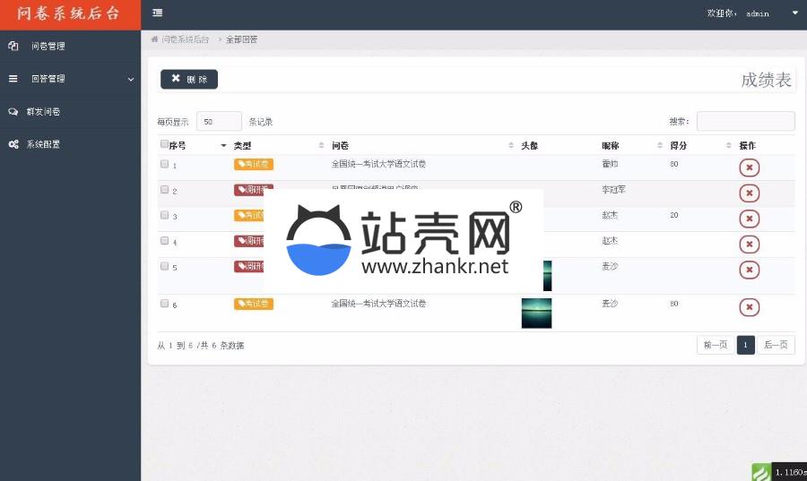This screenshot has width=807, height=481.
Task: Click the 删除 button above the table
Action: [x=189, y=79]
